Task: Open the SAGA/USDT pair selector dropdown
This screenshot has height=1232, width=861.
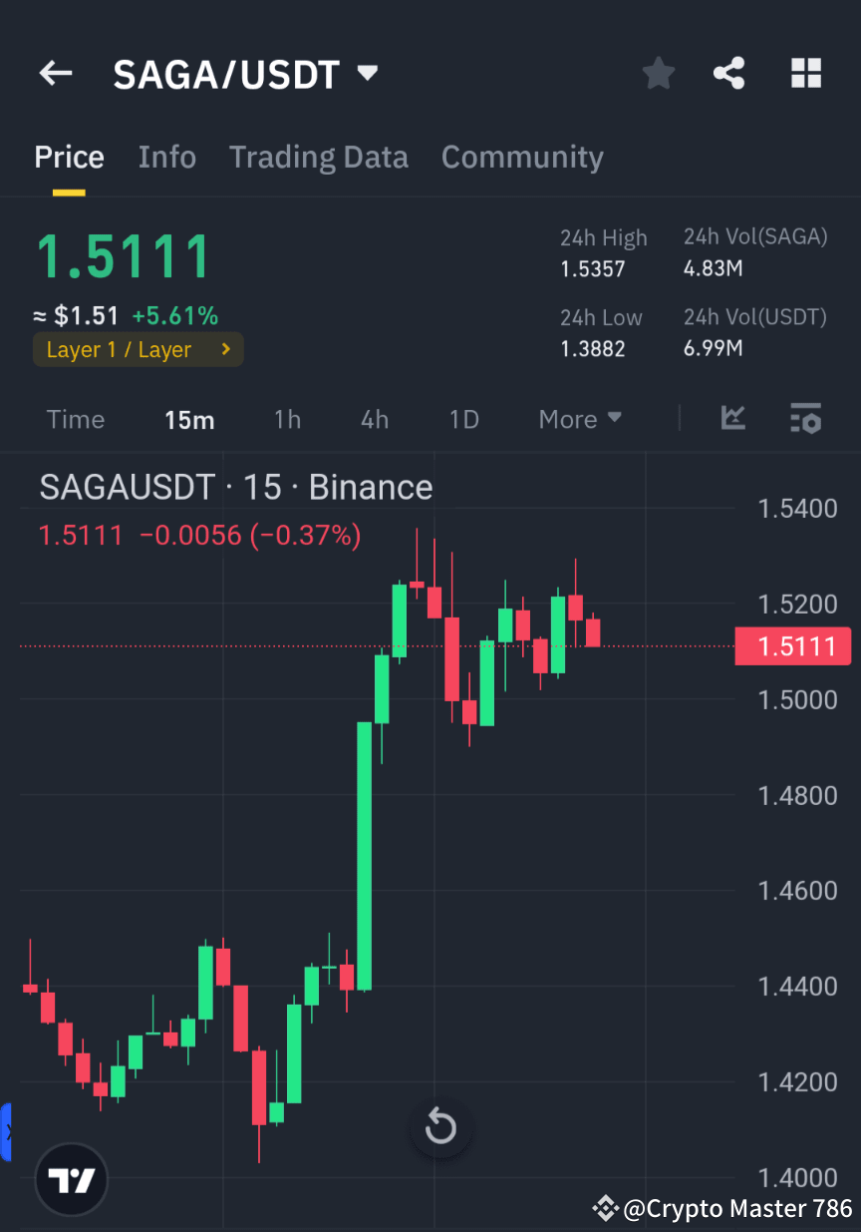Action: [x=367, y=73]
